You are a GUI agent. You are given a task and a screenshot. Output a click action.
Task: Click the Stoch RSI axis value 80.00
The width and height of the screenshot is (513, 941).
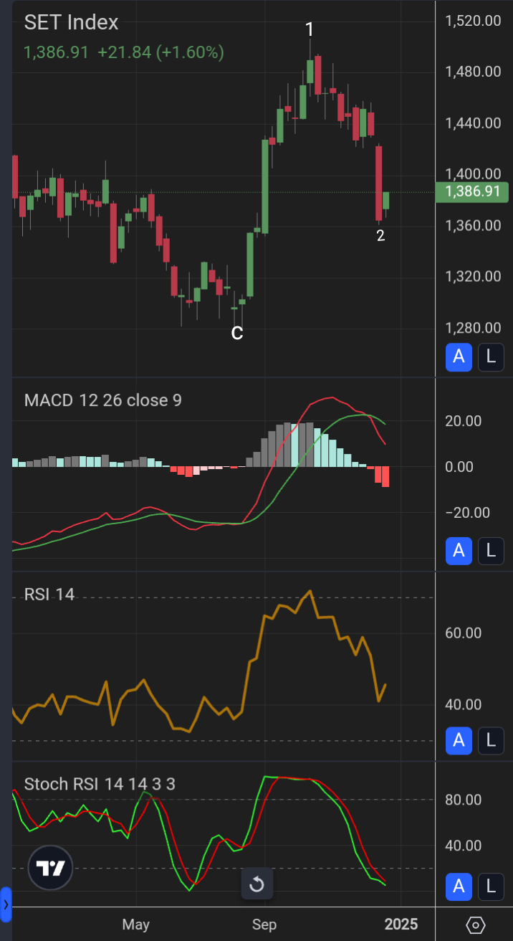coord(463,799)
